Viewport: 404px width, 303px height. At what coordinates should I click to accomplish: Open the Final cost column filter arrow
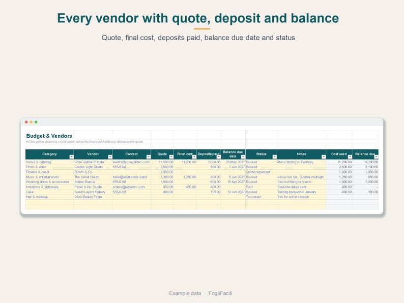tap(194, 157)
